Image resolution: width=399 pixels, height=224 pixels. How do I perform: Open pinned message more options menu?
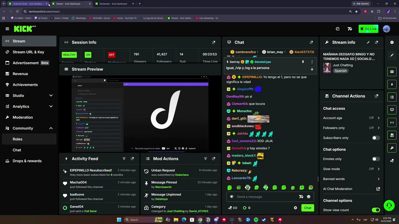coord(312,62)
